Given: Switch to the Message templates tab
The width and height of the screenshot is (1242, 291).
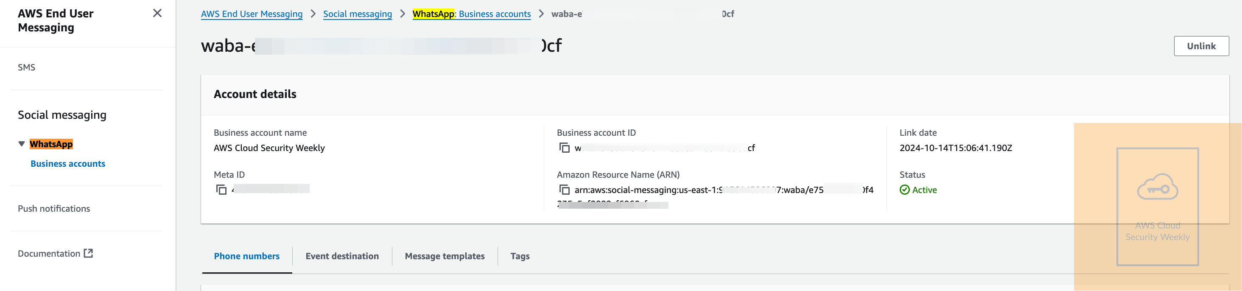Looking at the screenshot, I should 445,256.
